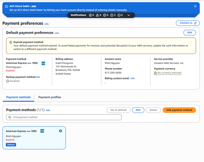Click warning triangle beside No currency selected
The image size is (204, 162).
tap(155, 73)
